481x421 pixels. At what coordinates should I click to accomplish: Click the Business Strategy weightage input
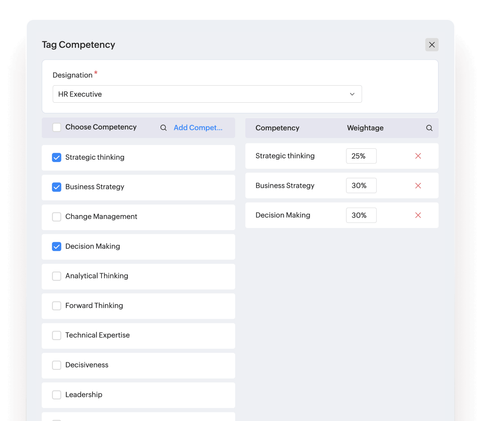pos(361,186)
